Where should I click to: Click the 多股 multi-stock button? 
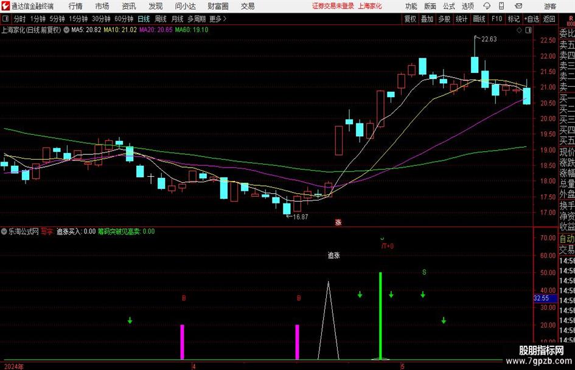click(444, 19)
